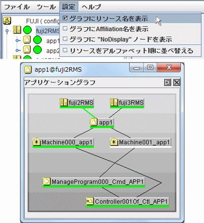The image size is (204, 223).
Task: Click ManageProgram000_Cmd_APP1 node icon
Action: click(47, 181)
